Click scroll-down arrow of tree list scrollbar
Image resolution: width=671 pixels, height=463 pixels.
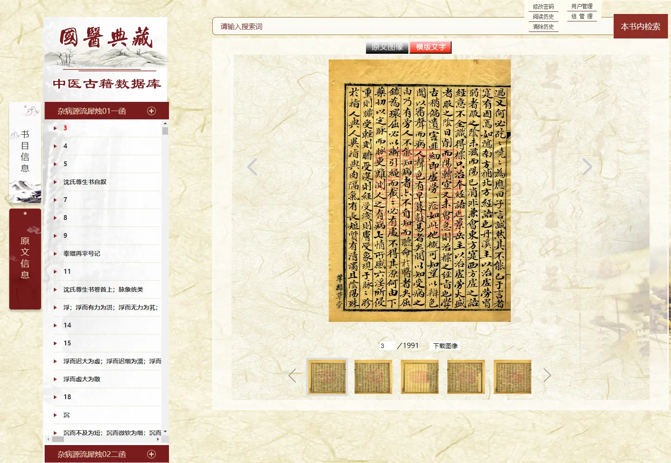pos(165,432)
